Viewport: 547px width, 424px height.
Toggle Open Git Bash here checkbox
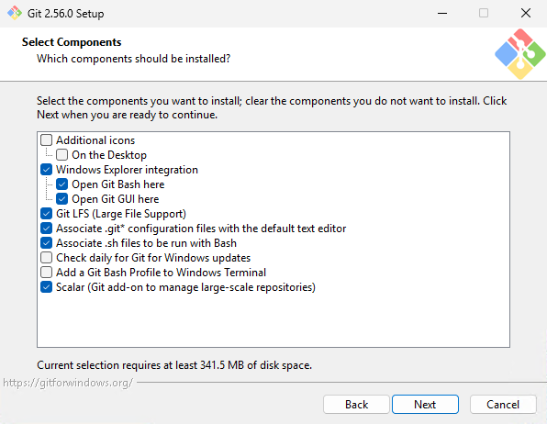62,184
